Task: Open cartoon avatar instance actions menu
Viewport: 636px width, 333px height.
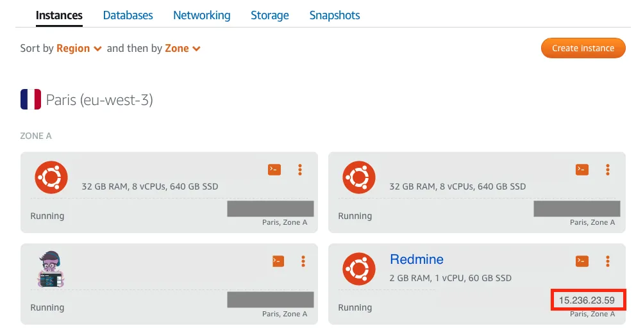Action: pos(303,261)
